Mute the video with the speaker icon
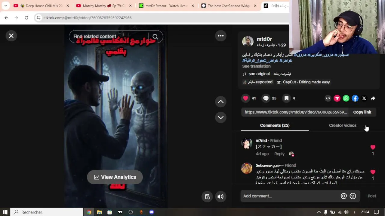Screen dimensions: 385x216 (x=220, y=196)
